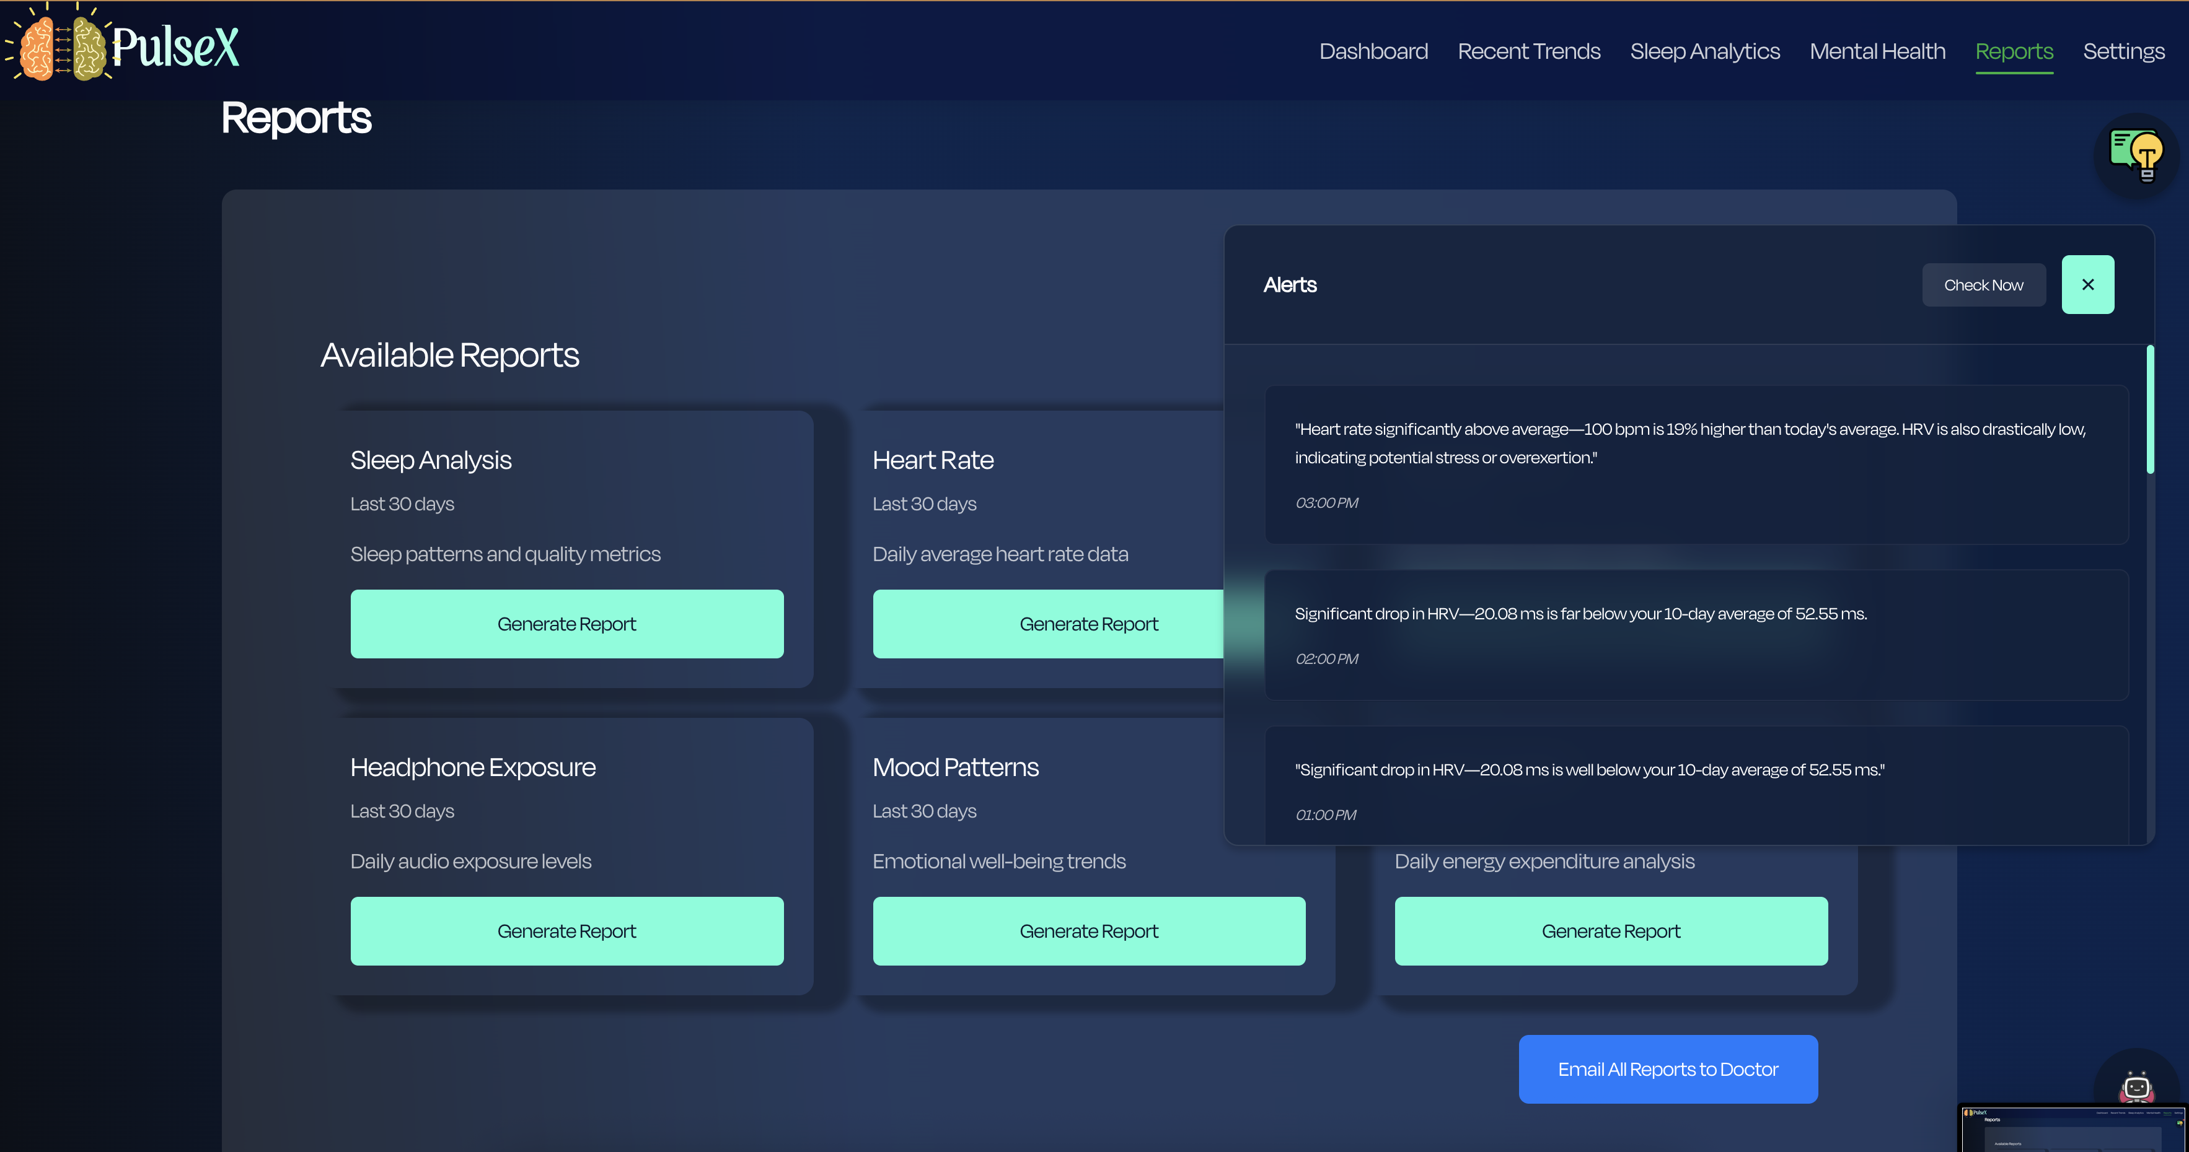
Task: Select the 03:00 PM heart rate alert
Action: click(x=1695, y=465)
